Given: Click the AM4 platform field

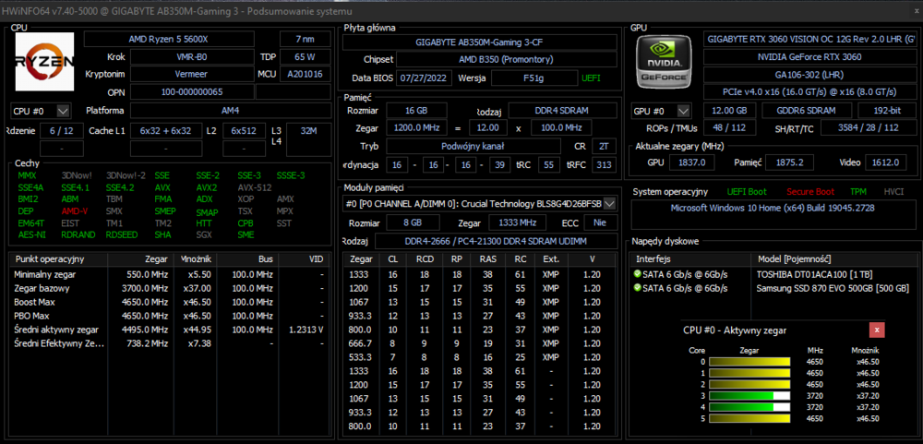Looking at the screenshot, I should pyautogui.click(x=230, y=111).
